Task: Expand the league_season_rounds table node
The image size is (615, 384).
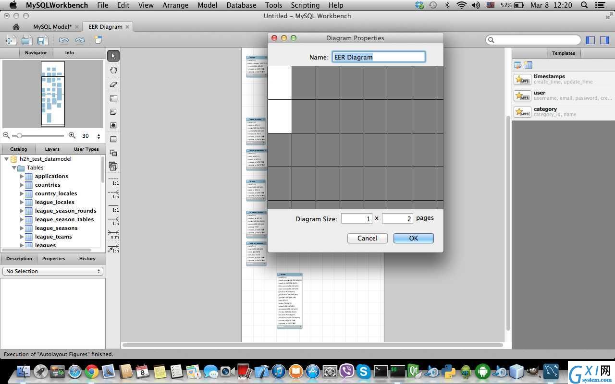Action: (22, 211)
